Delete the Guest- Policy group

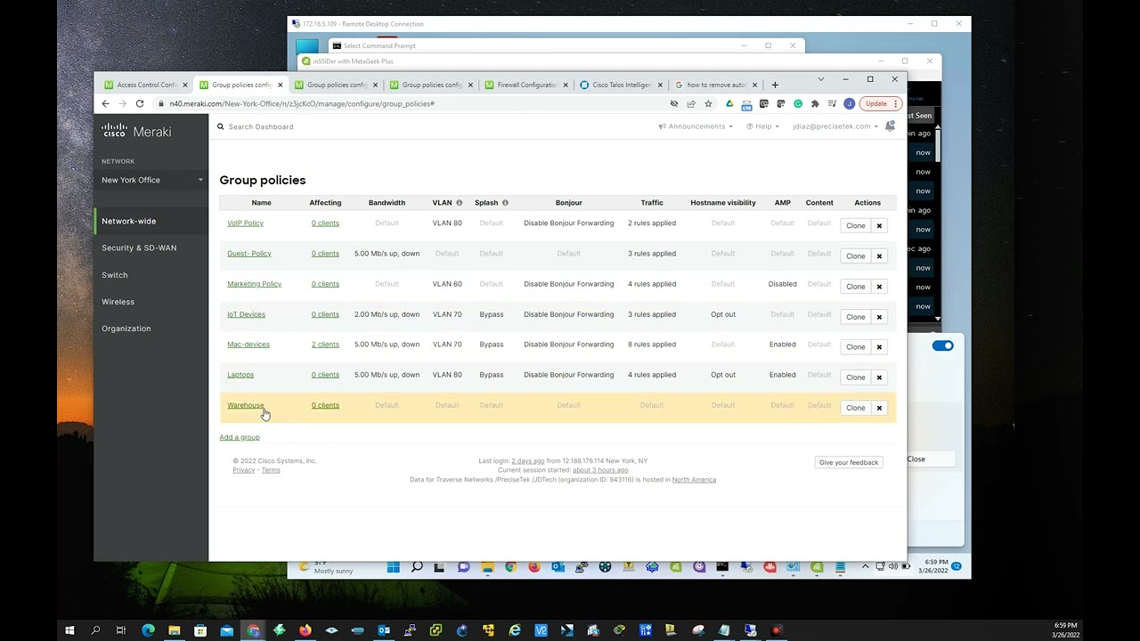click(x=879, y=256)
